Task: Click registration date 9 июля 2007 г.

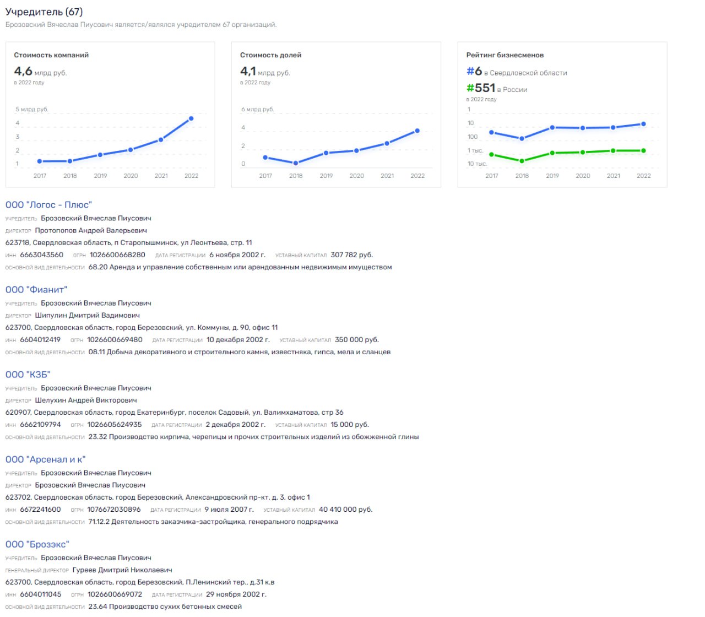Action: click(229, 510)
